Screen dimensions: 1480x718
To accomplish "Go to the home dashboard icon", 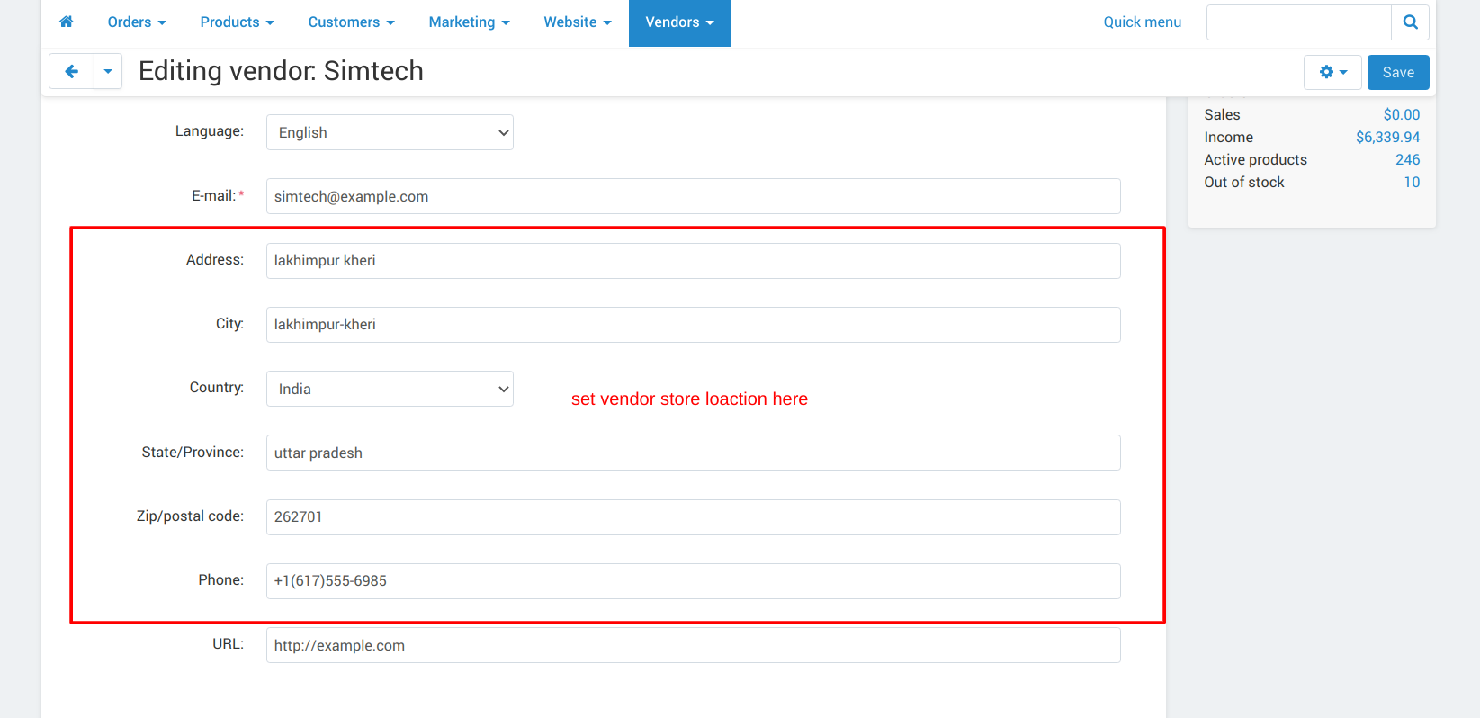I will [66, 22].
